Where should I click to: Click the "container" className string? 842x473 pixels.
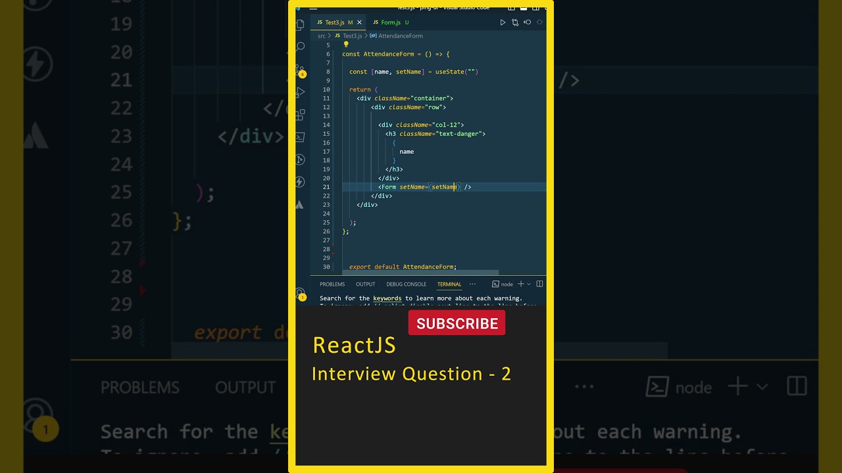coord(432,99)
